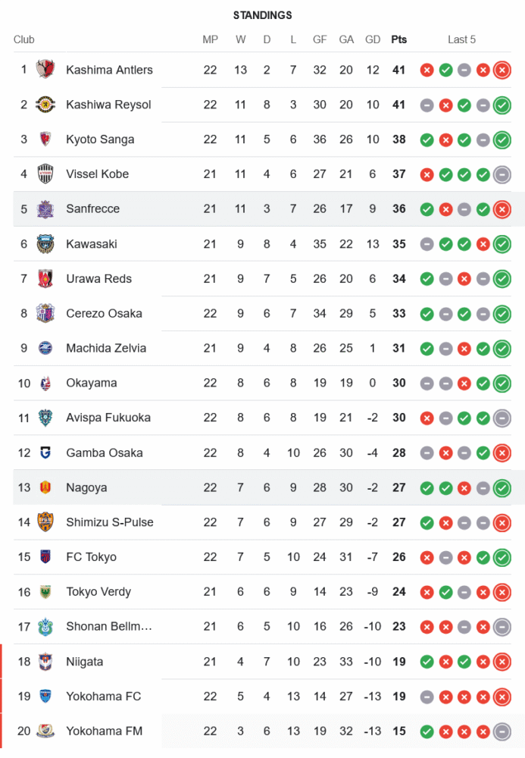Click the Kashima Antlers club crest

tap(45, 70)
